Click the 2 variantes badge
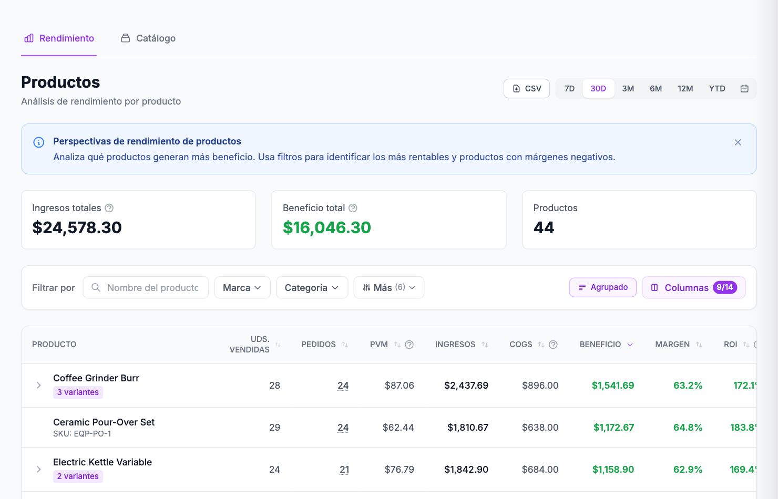 click(x=78, y=476)
